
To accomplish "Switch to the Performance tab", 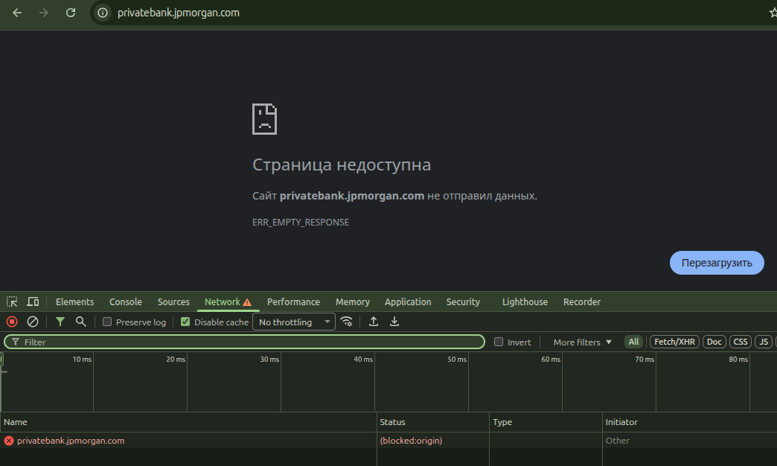I will click(x=293, y=302).
